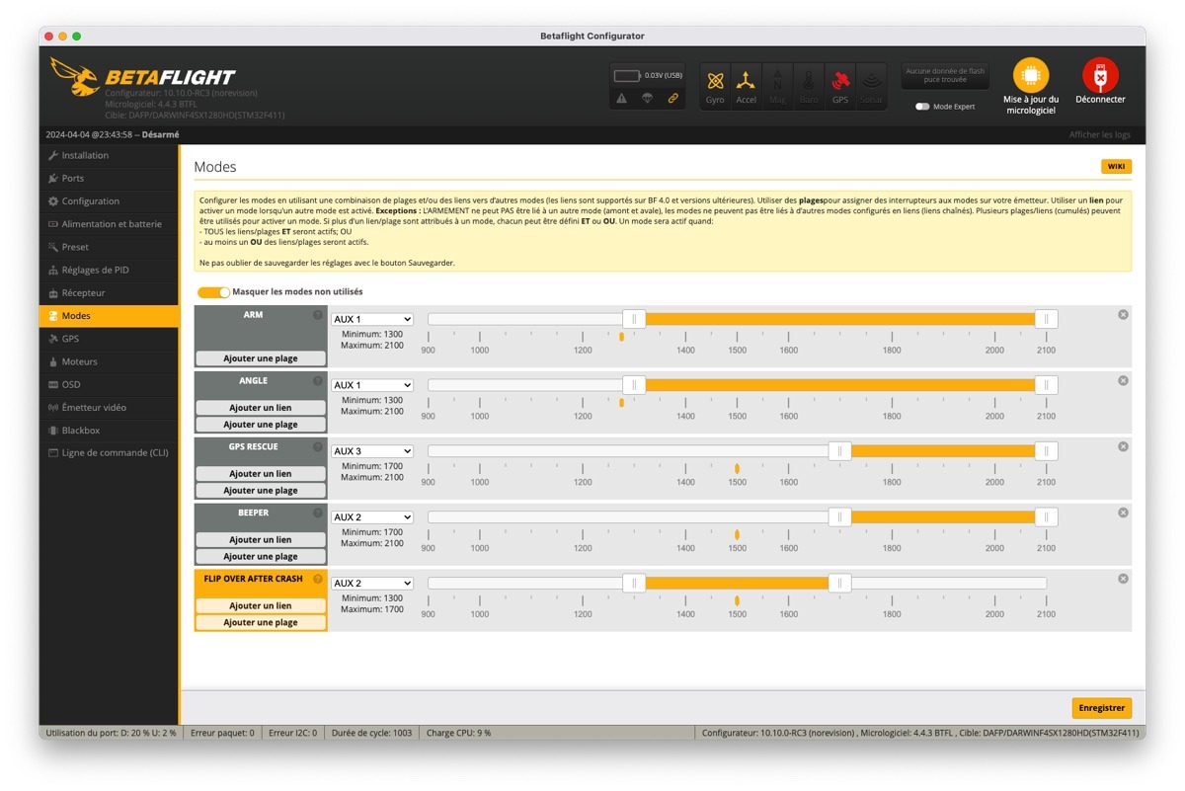Click Enregistrer button

(1102, 708)
